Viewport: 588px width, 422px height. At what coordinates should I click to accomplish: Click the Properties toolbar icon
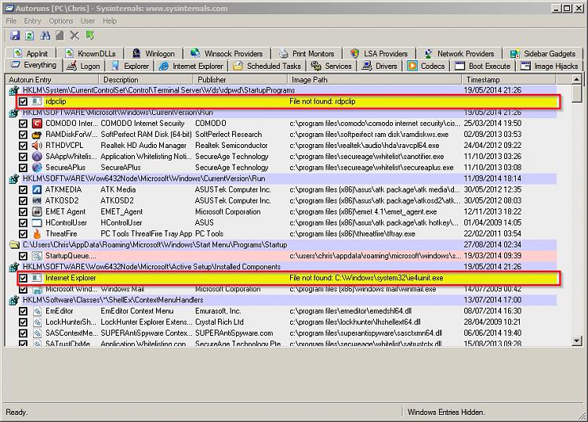tap(60, 35)
